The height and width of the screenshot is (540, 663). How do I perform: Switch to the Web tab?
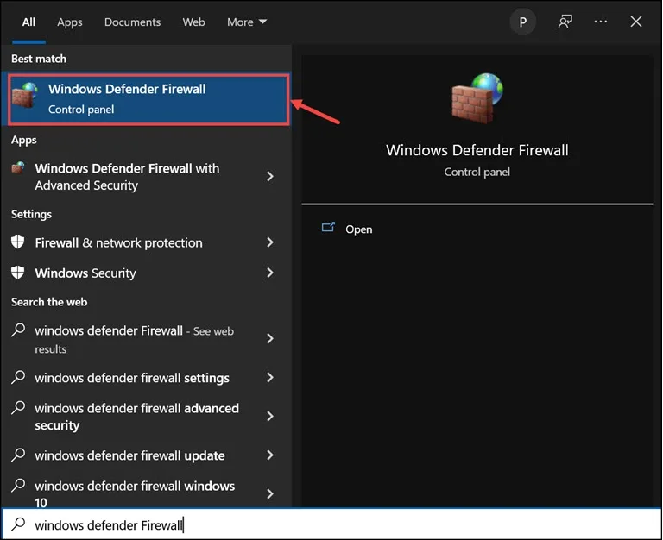pyautogui.click(x=193, y=22)
